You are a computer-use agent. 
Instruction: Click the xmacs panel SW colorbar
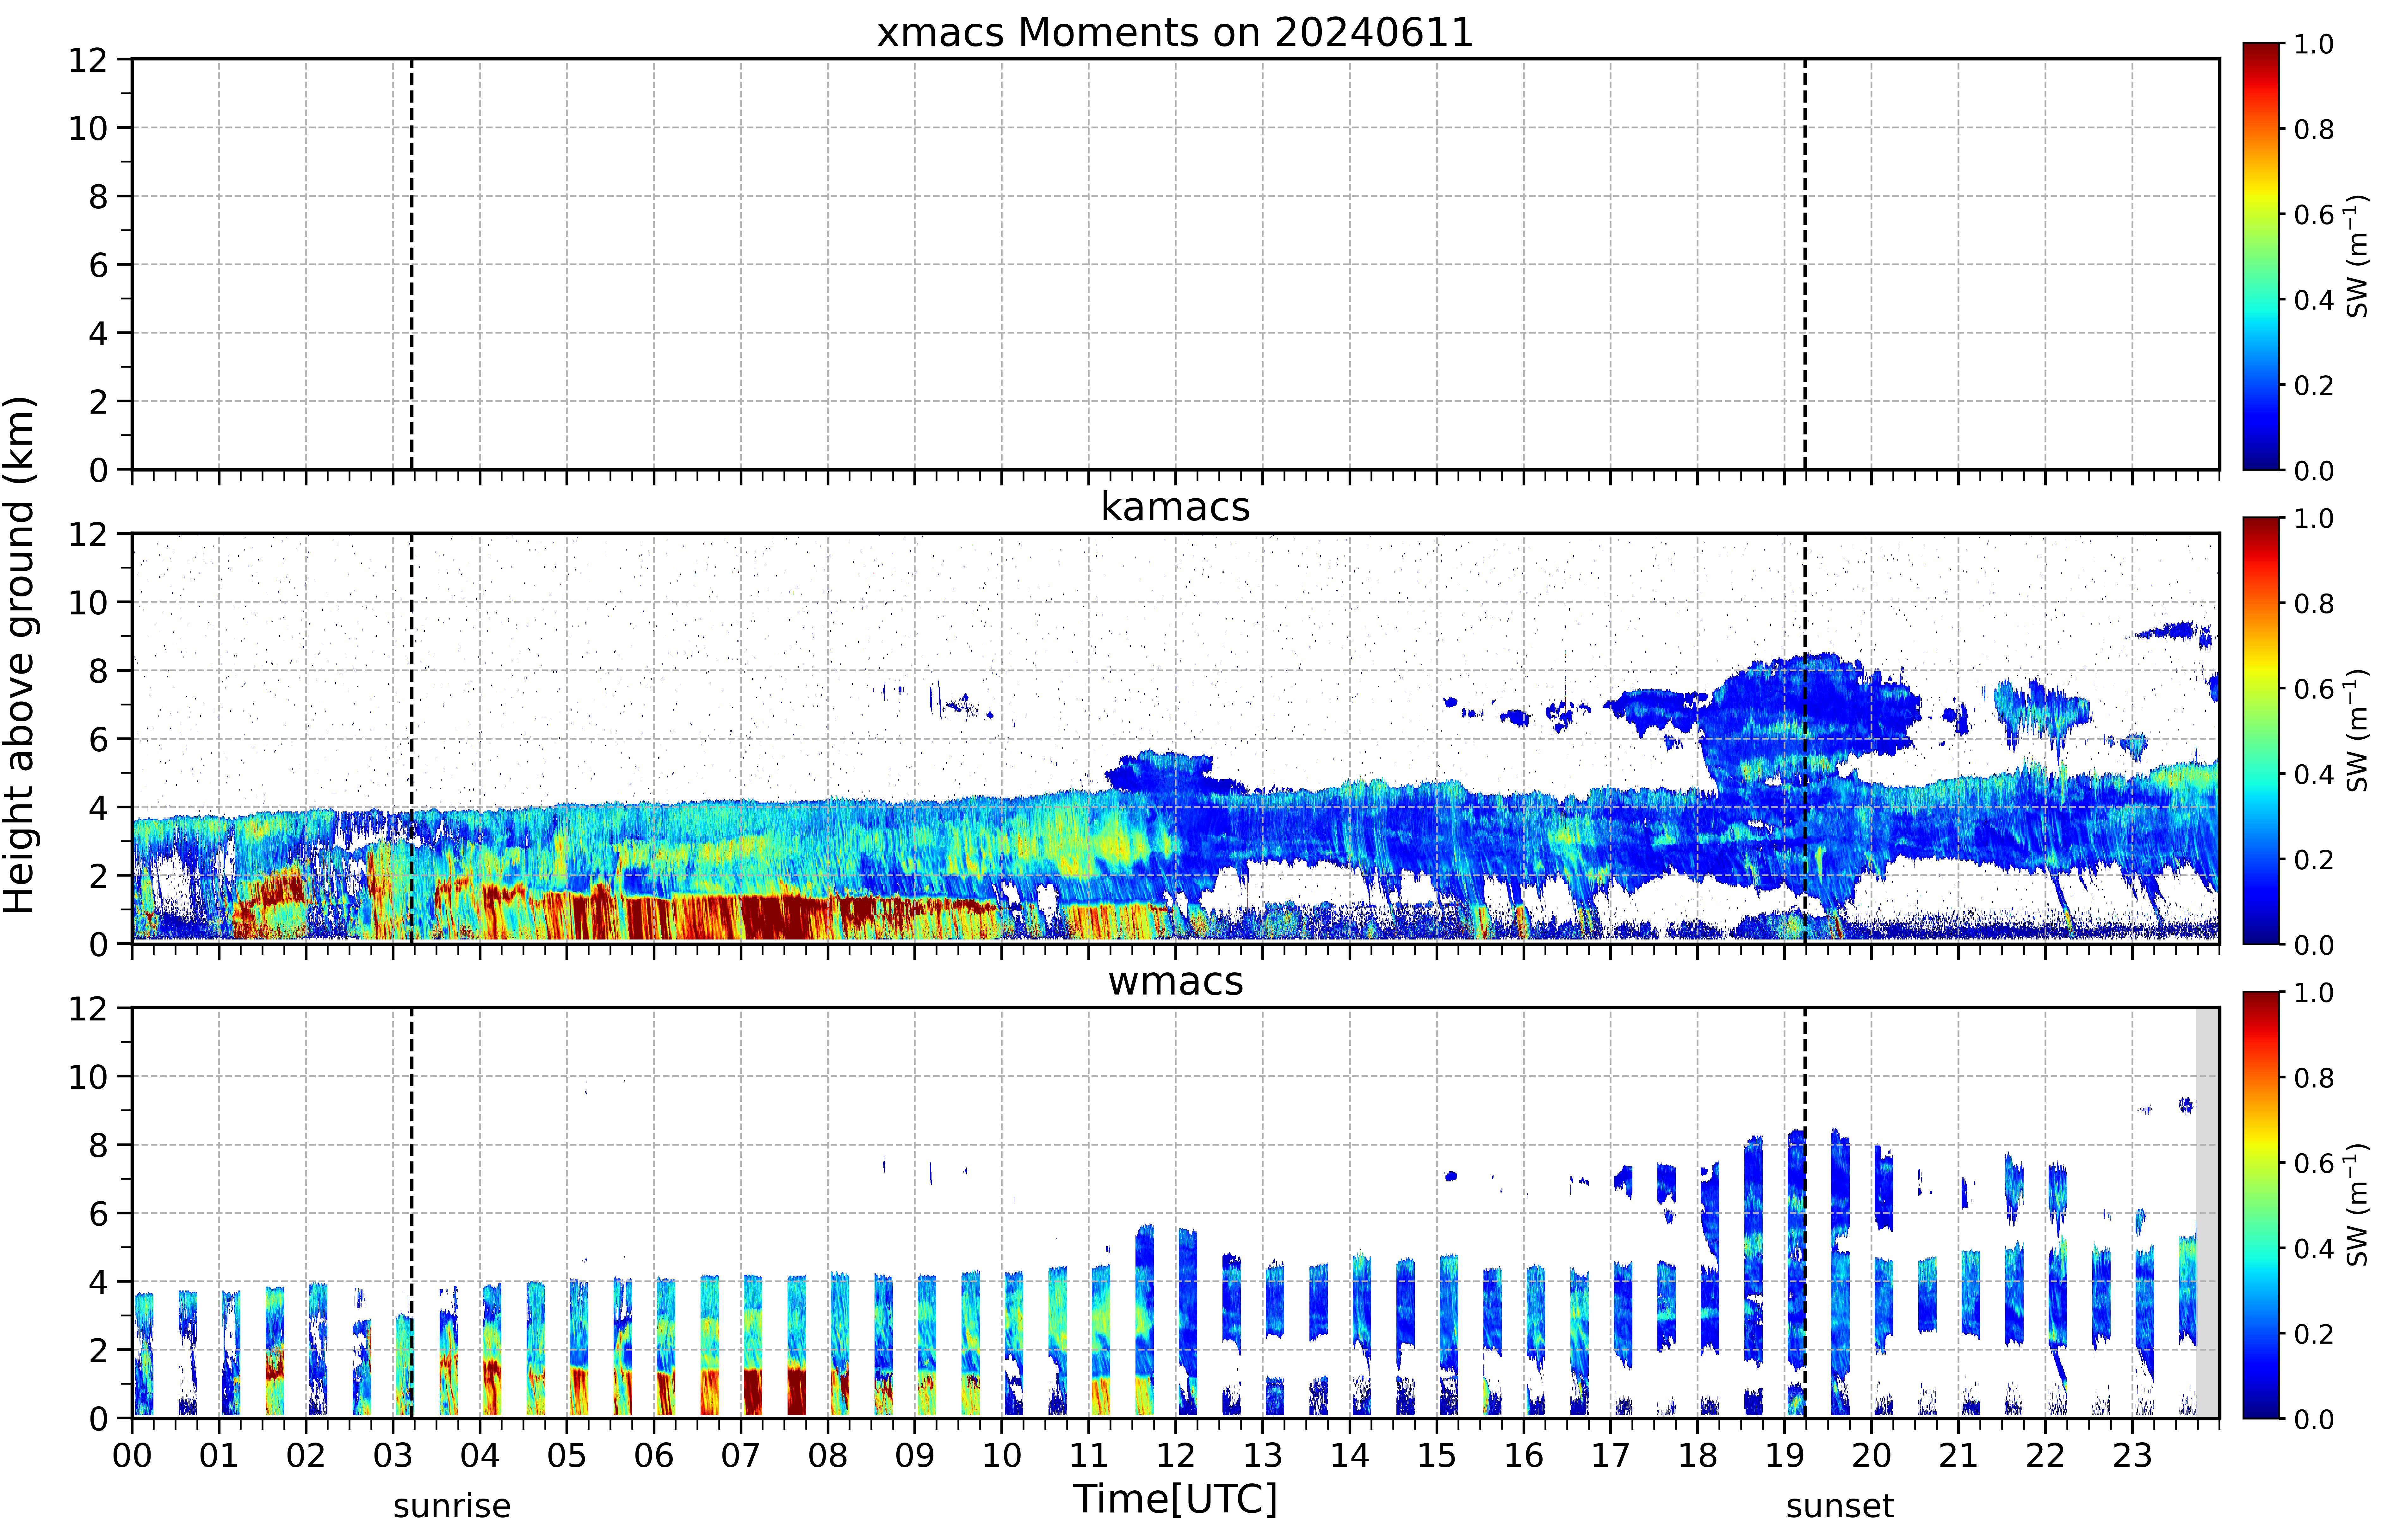pos(2261,256)
